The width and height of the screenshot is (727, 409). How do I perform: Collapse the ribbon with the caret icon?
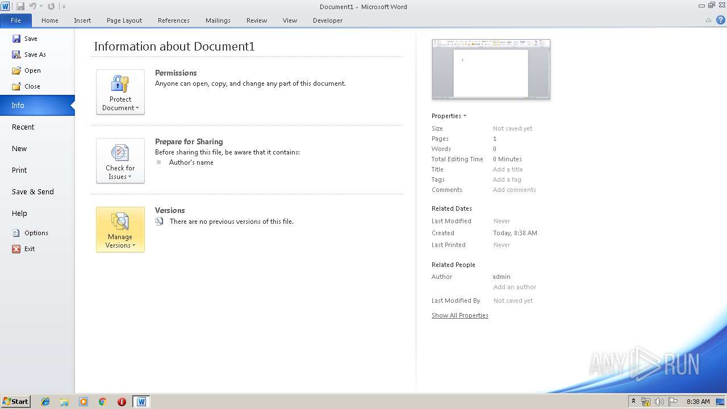(708, 20)
